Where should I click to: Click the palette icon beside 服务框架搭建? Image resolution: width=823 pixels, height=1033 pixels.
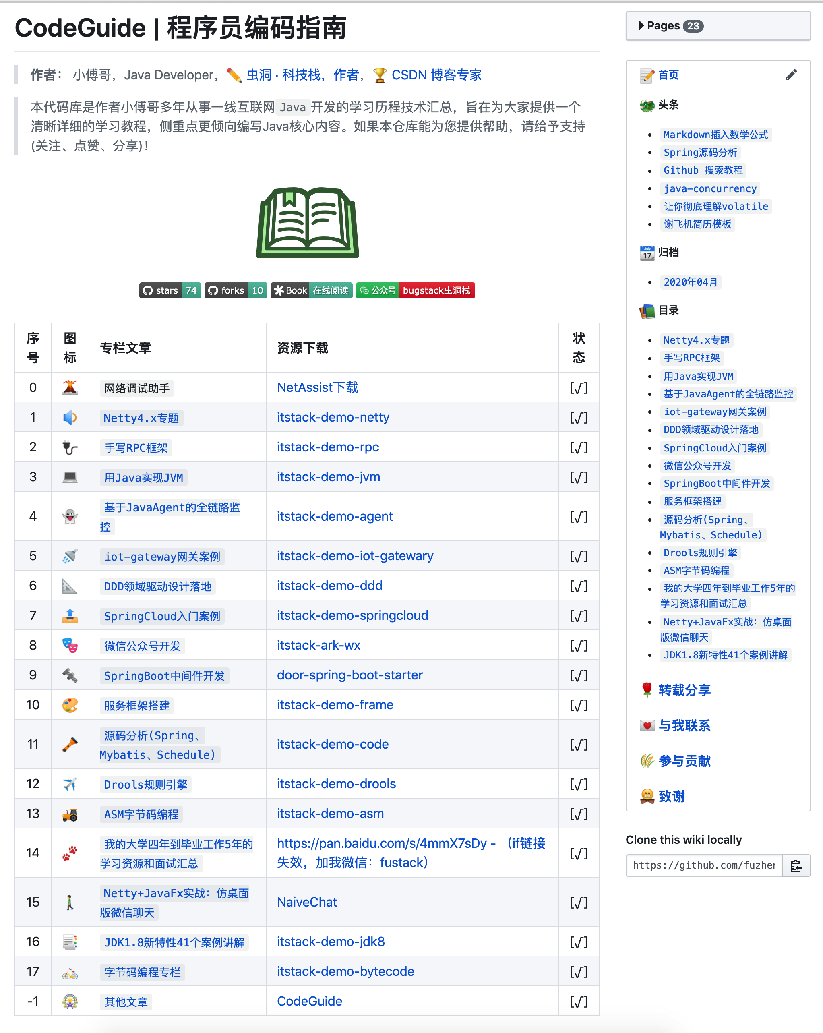coord(70,705)
